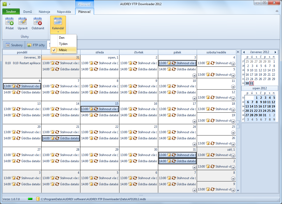
Task: Click the Přidat add task icon
Action: coord(10,21)
